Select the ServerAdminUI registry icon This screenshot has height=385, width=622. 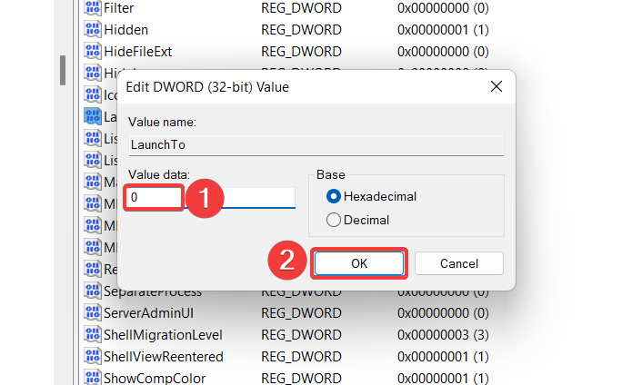pyautogui.click(x=93, y=312)
